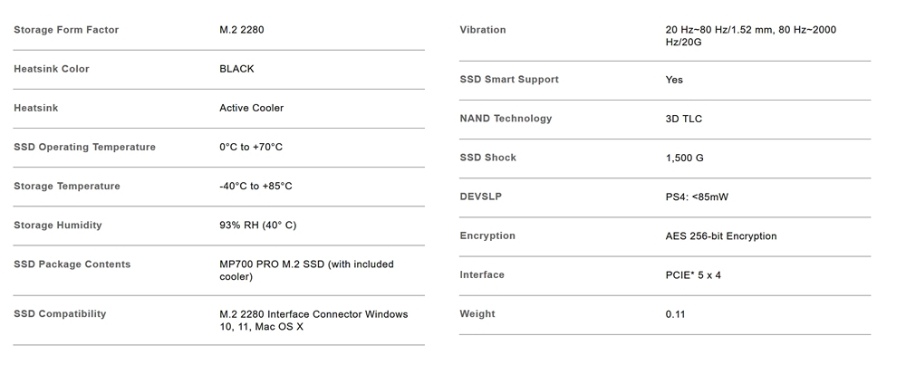Select the BLACK heatsink color value

coord(236,69)
